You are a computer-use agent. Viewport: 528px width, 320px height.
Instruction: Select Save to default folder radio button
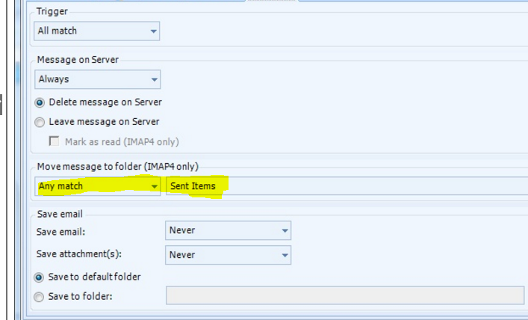[40, 277]
